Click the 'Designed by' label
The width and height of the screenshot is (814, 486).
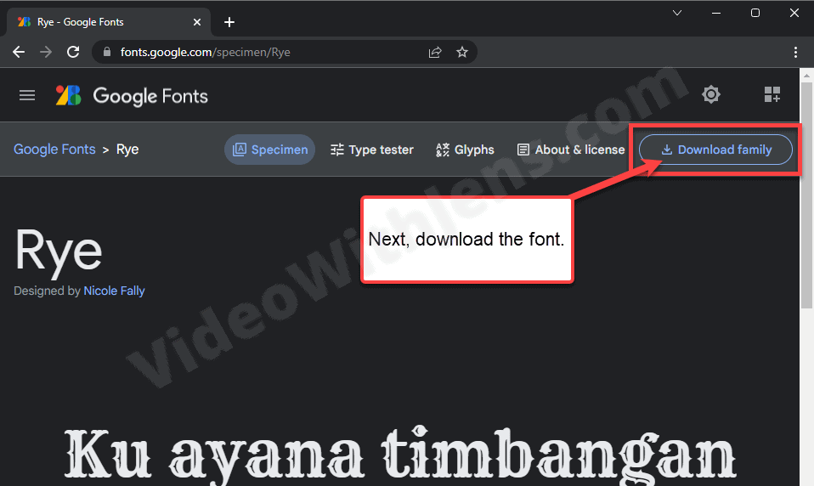(x=47, y=291)
